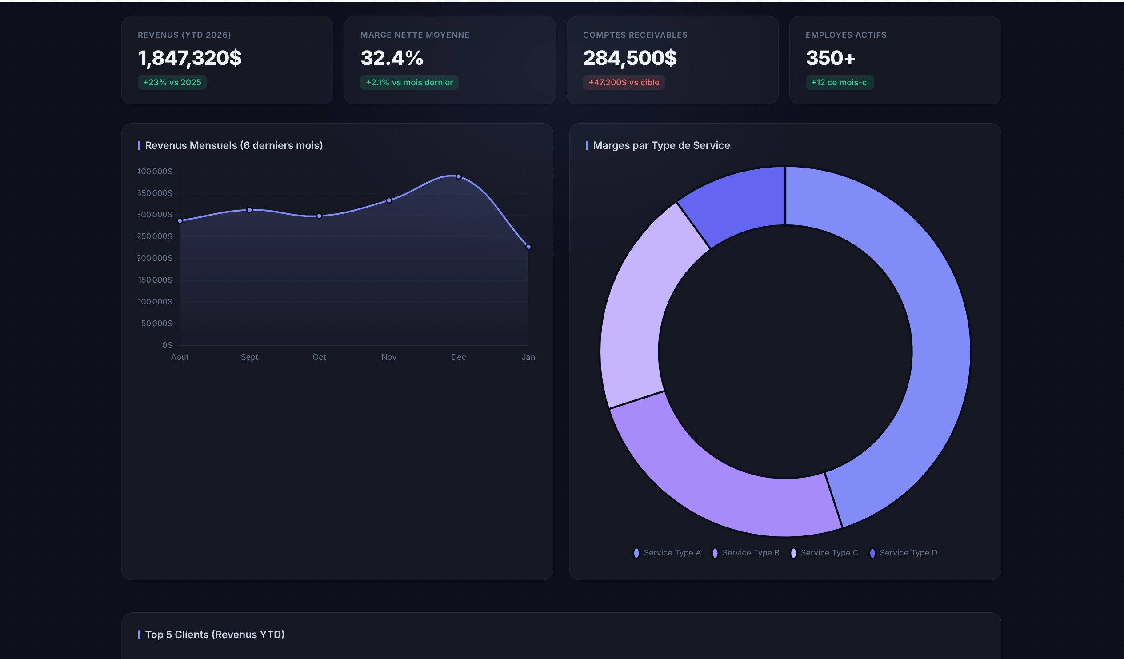Click the +23% vs 2025 badge
Image resolution: width=1124 pixels, height=659 pixels.
click(172, 83)
